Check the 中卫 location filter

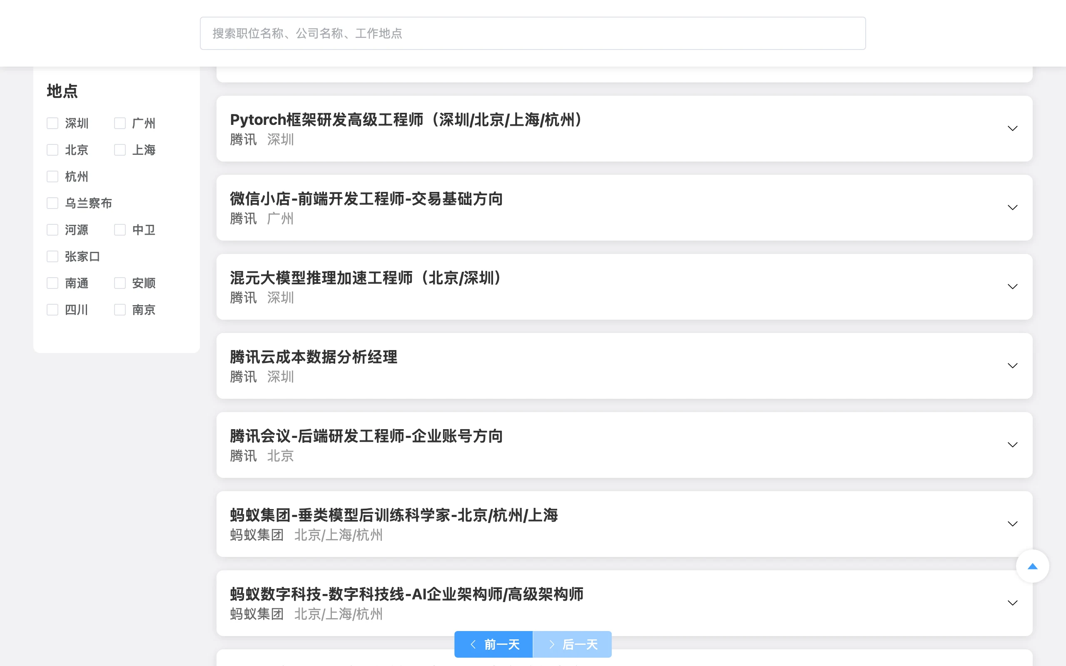[120, 230]
